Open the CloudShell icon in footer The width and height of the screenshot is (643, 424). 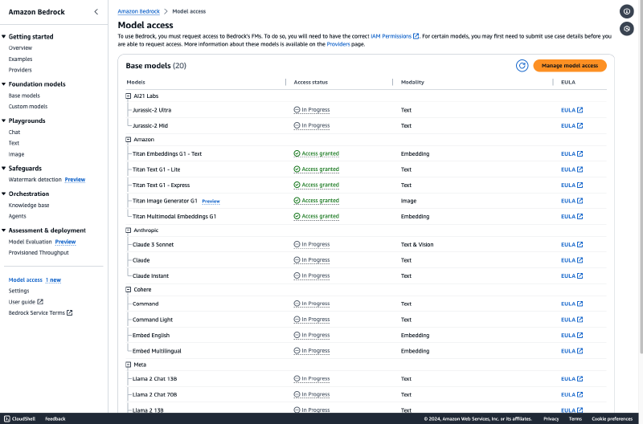pyautogui.click(x=6, y=418)
